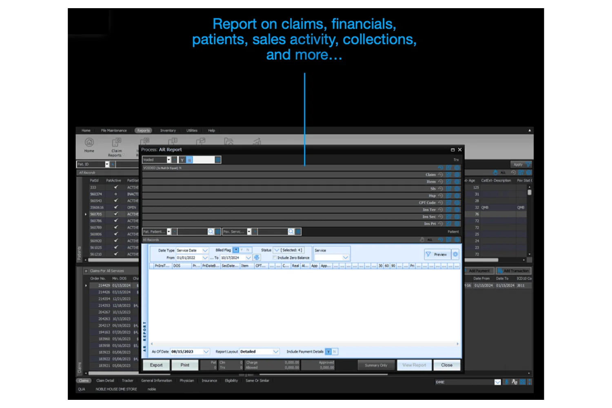The height and width of the screenshot is (408, 612).
Task: Set Include Payment Details to N
Action: click(335, 352)
